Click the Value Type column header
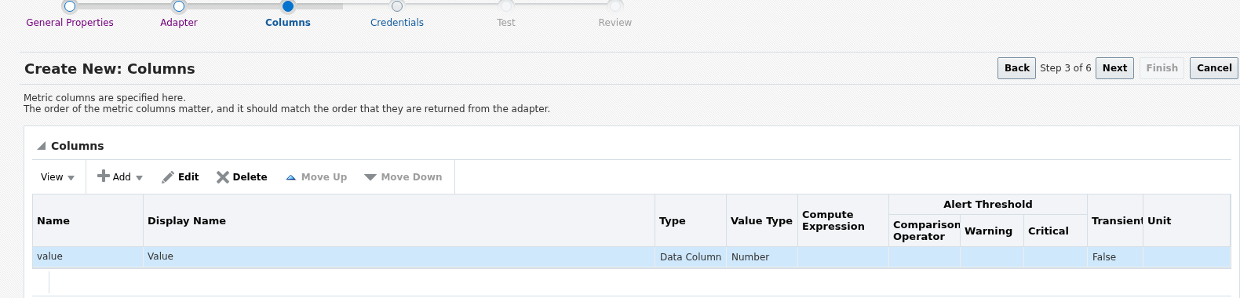Screen dimensions: 1240x298 [762, 221]
